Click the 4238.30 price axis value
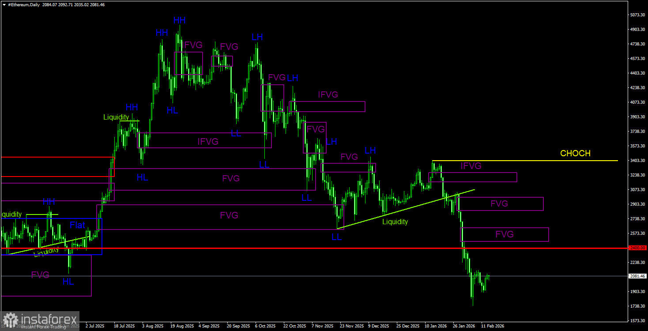 (638, 88)
